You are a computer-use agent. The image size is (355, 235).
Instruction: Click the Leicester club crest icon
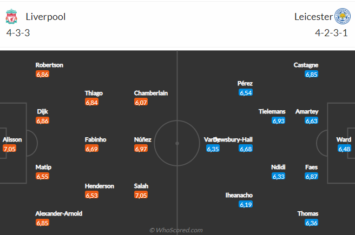342,17
